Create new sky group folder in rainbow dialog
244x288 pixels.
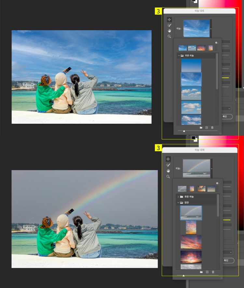[201, 272]
